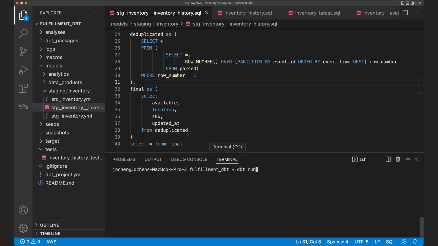Open the Search view in activity bar

[23, 33]
